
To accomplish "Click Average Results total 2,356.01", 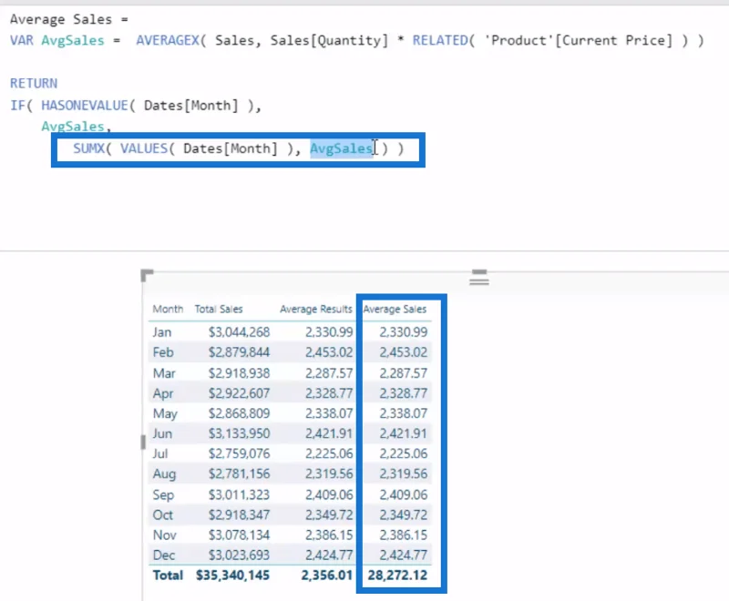I will (327, 575).
